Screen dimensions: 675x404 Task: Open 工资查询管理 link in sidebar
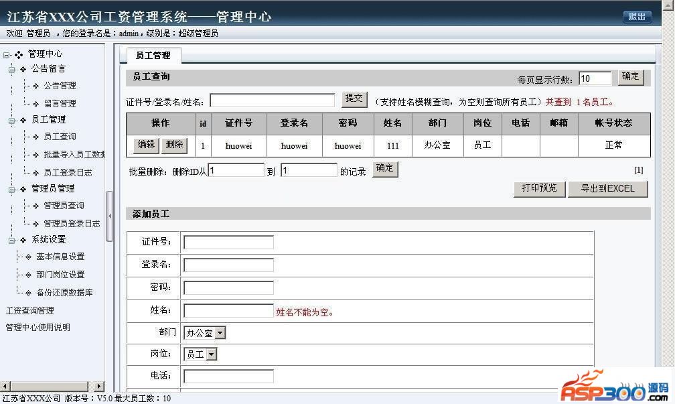pyautogui.click(x=29, y=311)
